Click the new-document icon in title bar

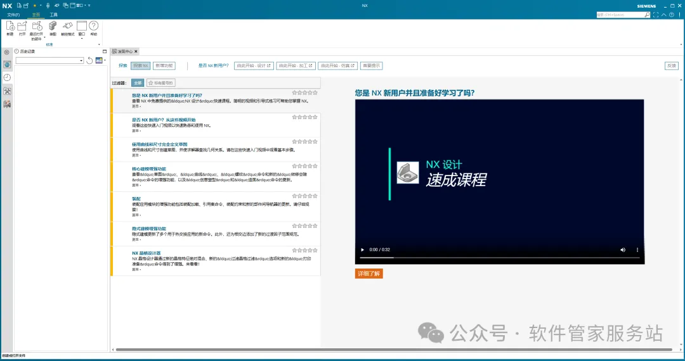pyautogui.click(x=19, y=6)
